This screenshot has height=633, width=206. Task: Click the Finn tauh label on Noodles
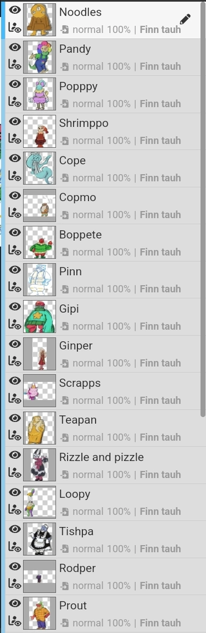[160, 29]
